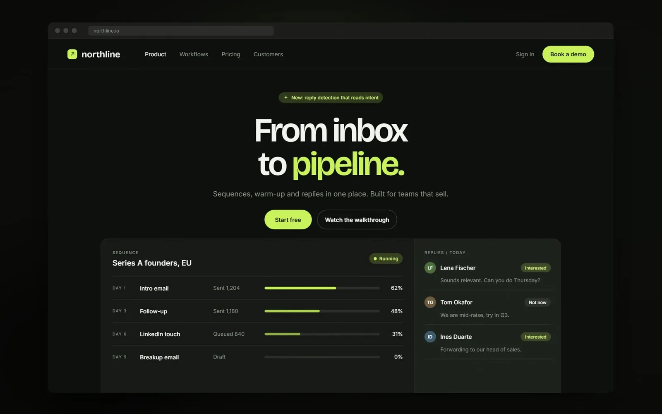Click the 62% rate value

pyautogui.click(x=396, y=288)
